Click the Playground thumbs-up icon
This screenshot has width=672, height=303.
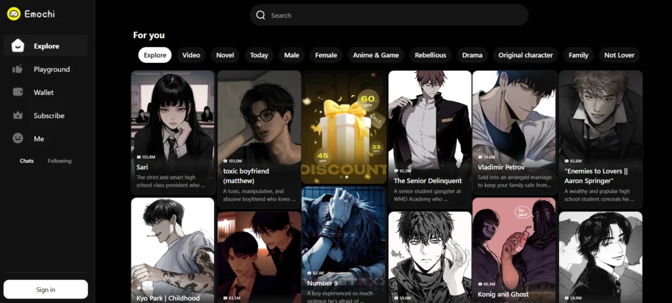click(x=18, y=69)
